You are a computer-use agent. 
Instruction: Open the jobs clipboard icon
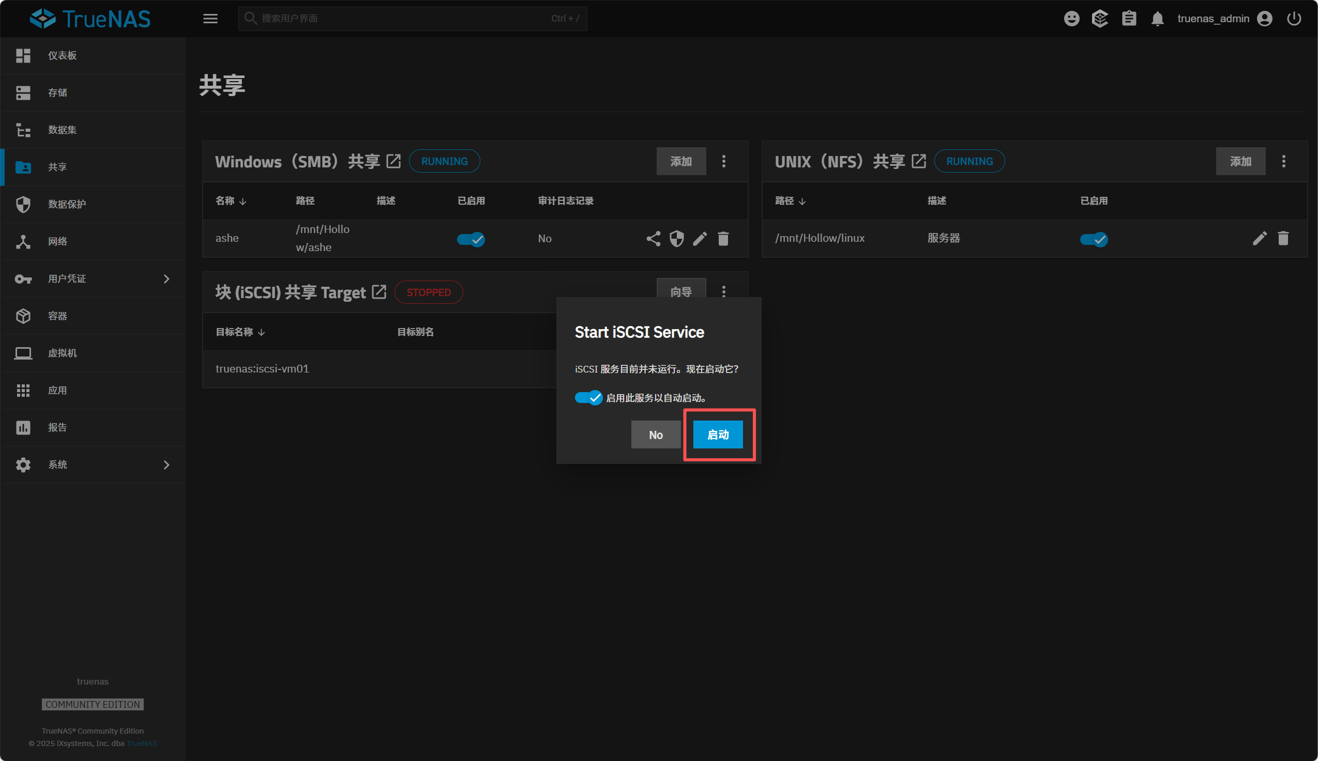(1129, 19)
